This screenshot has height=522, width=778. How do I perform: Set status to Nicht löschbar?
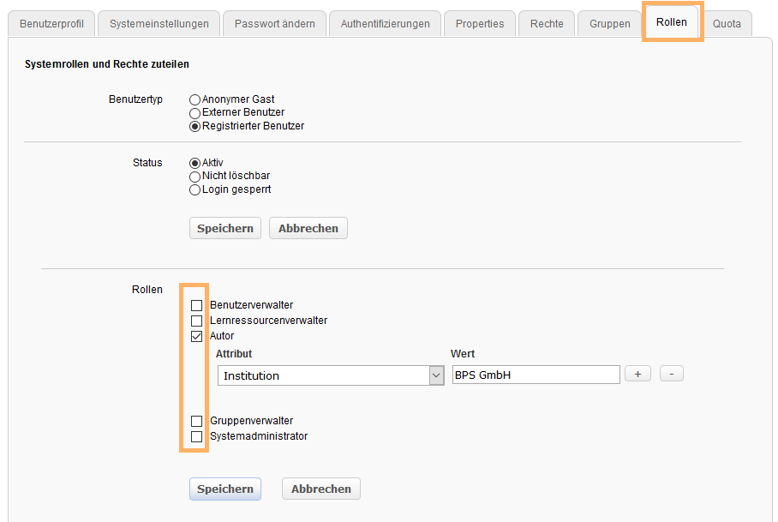click(x=194, y=177)
